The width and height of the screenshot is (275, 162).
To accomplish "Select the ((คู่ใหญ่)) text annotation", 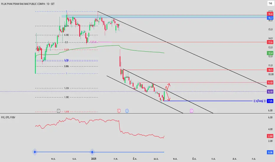I will pos(260,101).
